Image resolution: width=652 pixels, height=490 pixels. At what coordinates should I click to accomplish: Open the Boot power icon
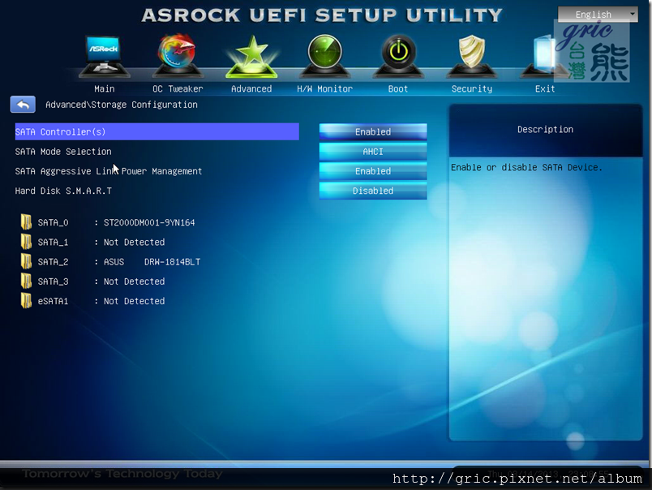click(x=398, y=57)
